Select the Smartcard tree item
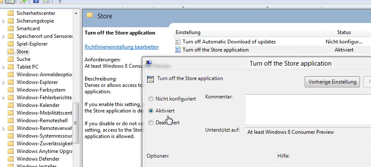This screenshot has height=167, width=371. pos(28,29)
